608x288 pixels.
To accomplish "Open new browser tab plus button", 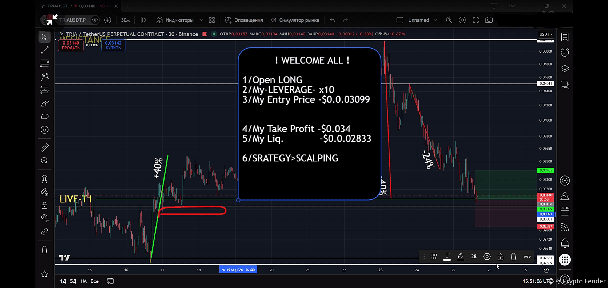I will 127,6.
